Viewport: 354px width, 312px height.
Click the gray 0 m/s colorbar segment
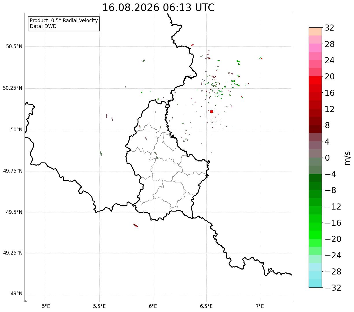315,153
